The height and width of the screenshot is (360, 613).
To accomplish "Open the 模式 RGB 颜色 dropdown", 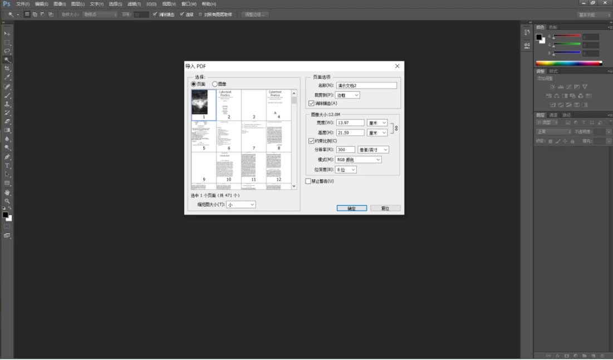I will pos(358,160).
